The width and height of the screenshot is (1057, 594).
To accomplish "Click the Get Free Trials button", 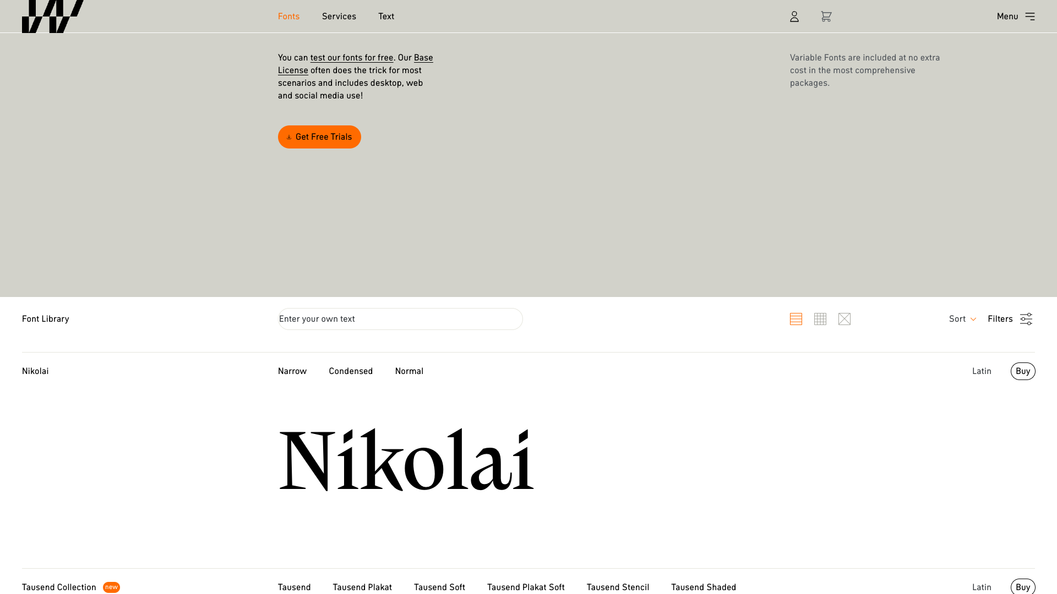I will coord(319,137).
